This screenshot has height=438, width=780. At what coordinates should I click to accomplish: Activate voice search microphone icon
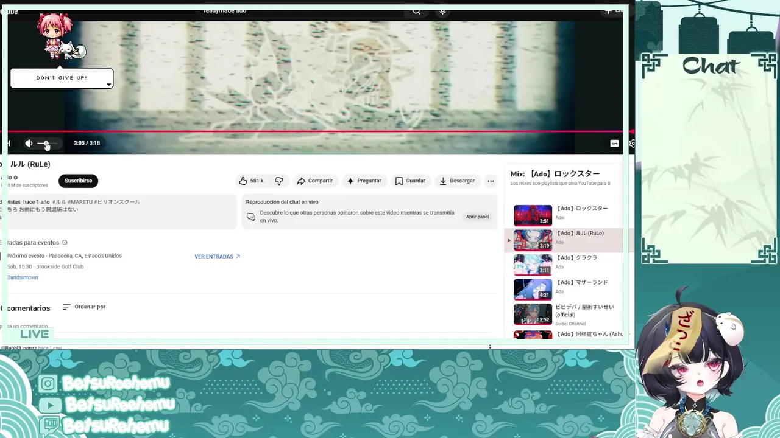[x=442, y=11]
